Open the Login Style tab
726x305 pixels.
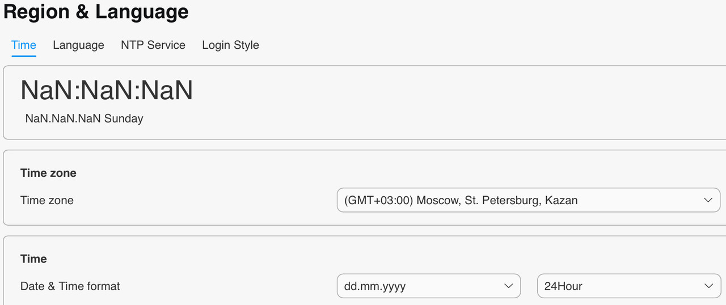pos(230,45)
